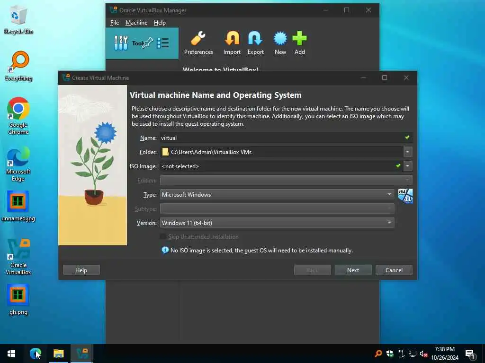Click the muted volume tray icon
Image resolution: width=485 pixels, height=363 pixels.
tap(423, 354)
